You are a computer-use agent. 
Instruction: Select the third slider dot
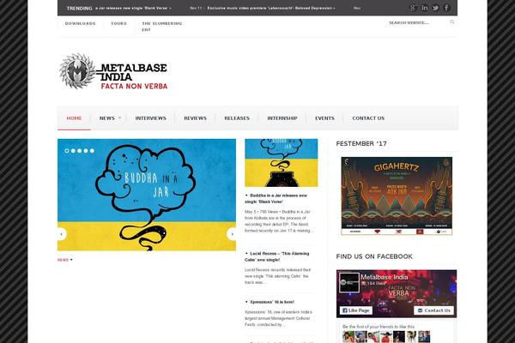[80, 151]
